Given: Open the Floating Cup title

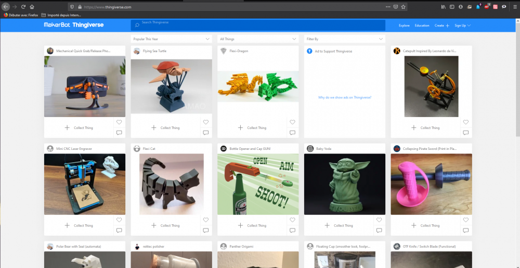Looking at the screenshot, I should [x=343, y=247].
